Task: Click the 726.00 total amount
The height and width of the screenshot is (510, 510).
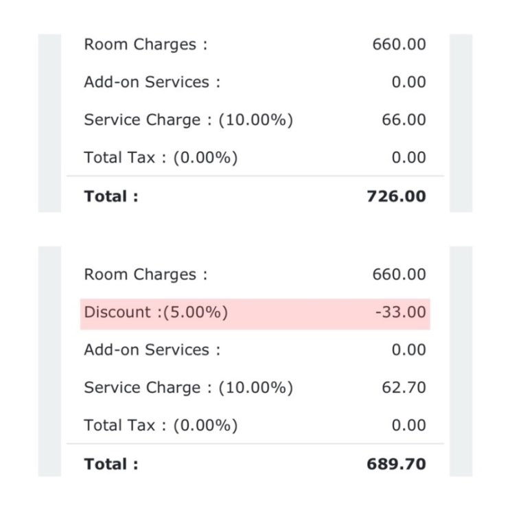Action: 396,196
